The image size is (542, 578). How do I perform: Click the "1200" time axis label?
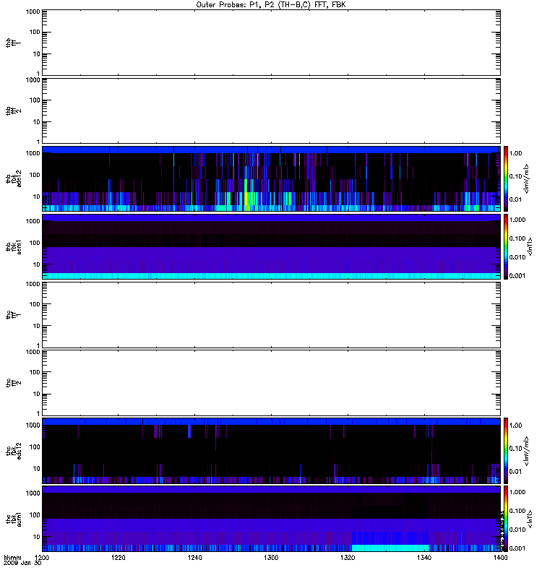(x=42, y=558)
